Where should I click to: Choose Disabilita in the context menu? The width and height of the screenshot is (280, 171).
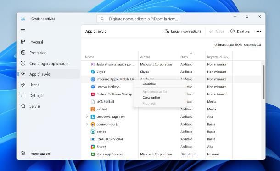[149, 83]
